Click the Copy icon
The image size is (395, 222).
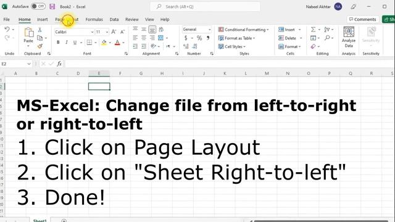39,38
